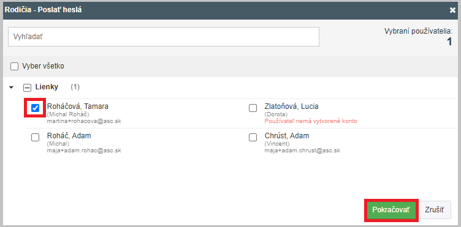Check the Vyber všetko checkbox
461x227 pixels.
coord(14,67)
